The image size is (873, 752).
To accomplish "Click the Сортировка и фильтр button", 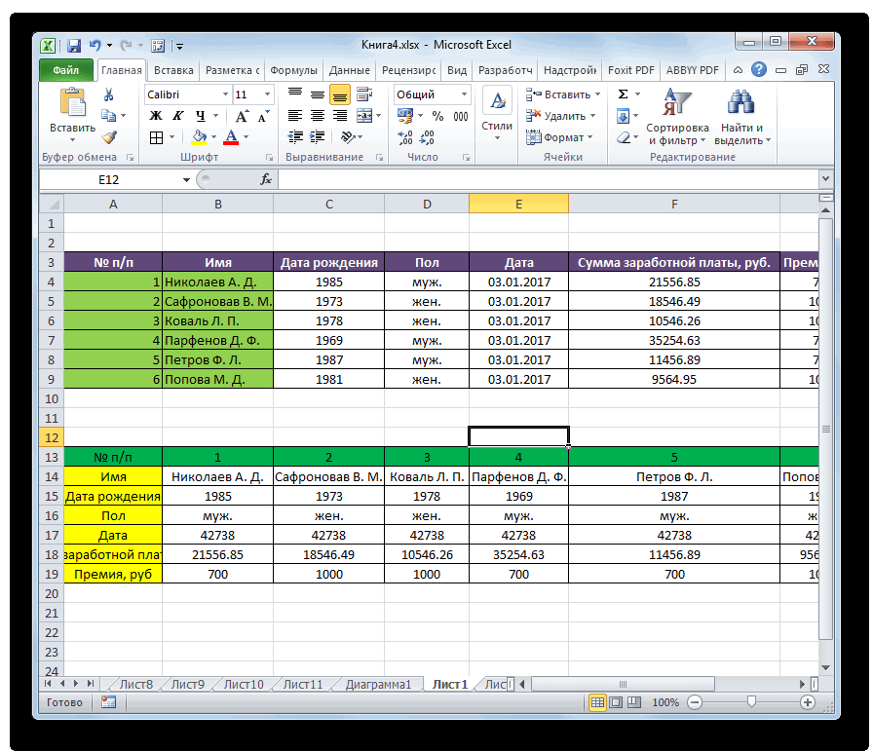I will (677, 117).
